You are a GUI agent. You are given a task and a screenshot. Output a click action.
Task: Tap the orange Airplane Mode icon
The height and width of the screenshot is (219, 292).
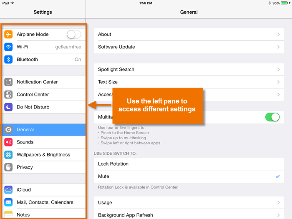point(8,34)
